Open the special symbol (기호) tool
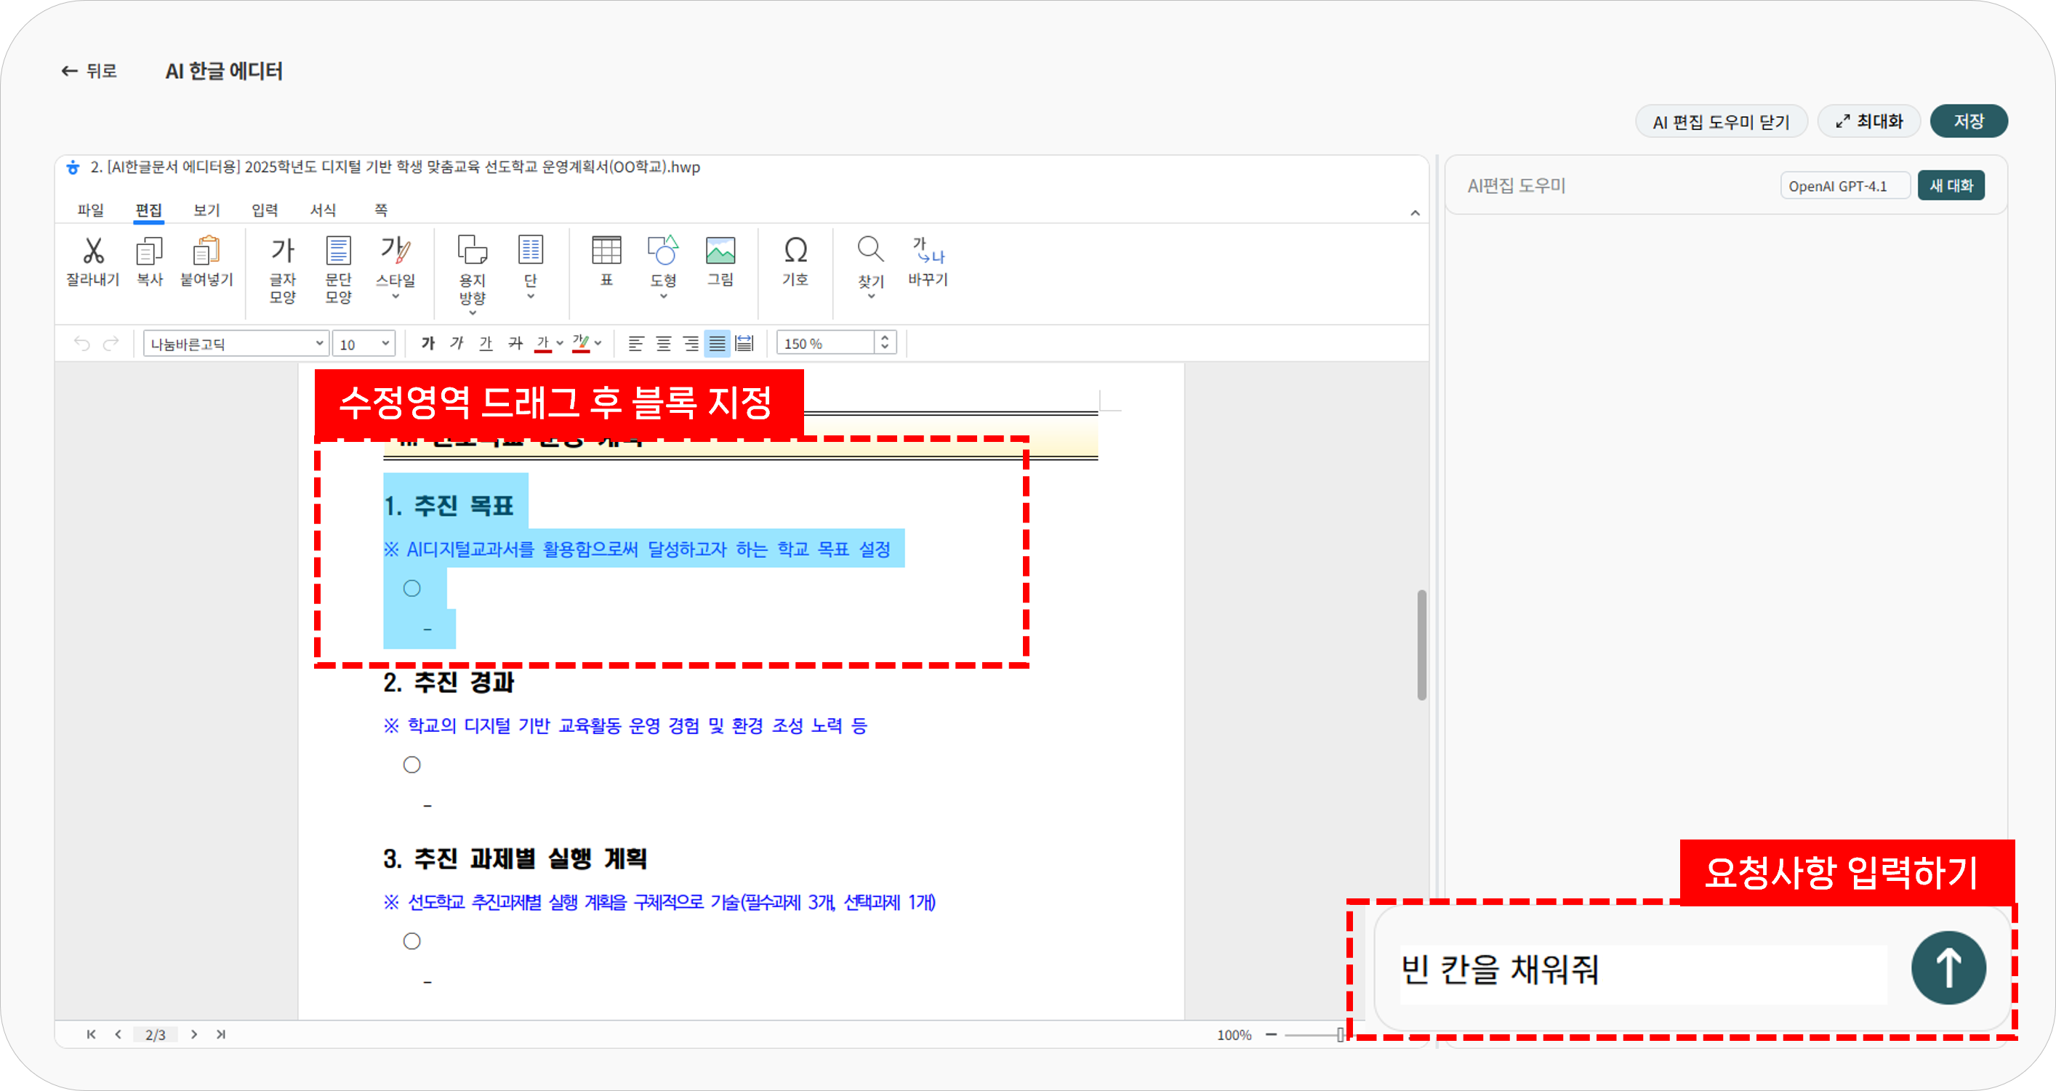2056x1091 pixels. (x=795, y=251)
